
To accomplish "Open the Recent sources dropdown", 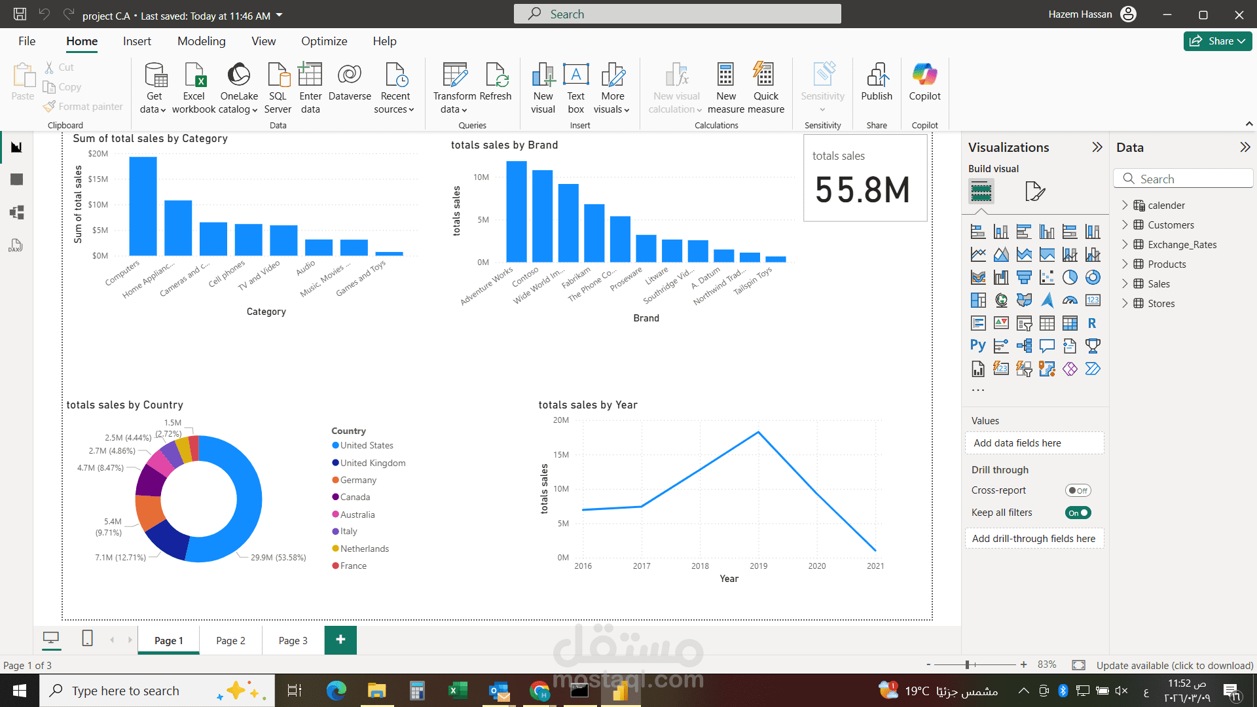I will coord(395,88).
